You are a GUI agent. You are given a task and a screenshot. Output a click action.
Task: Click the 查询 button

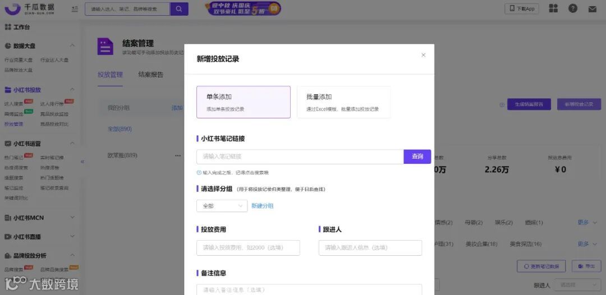point(417,157)
